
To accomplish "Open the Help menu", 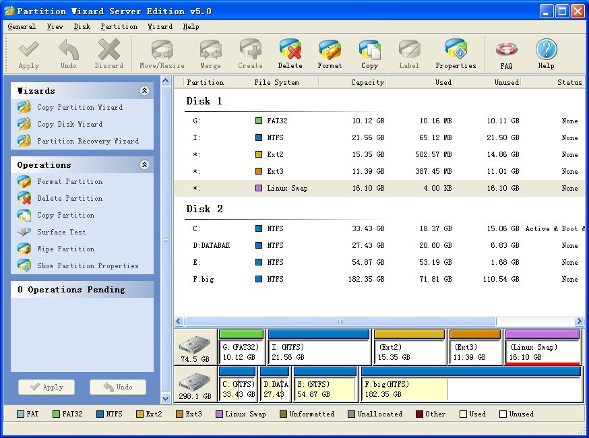I will [191, 27].
